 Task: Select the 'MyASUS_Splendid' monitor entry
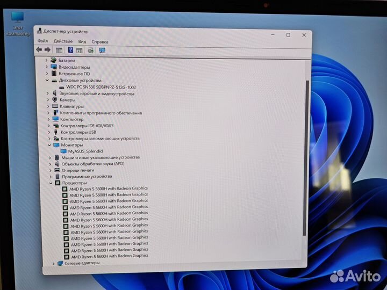coord(85,151)
